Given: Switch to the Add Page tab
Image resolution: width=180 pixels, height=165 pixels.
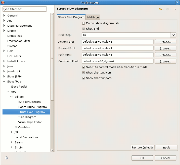Looking at the screenshot, I should [x=93, y=17].
